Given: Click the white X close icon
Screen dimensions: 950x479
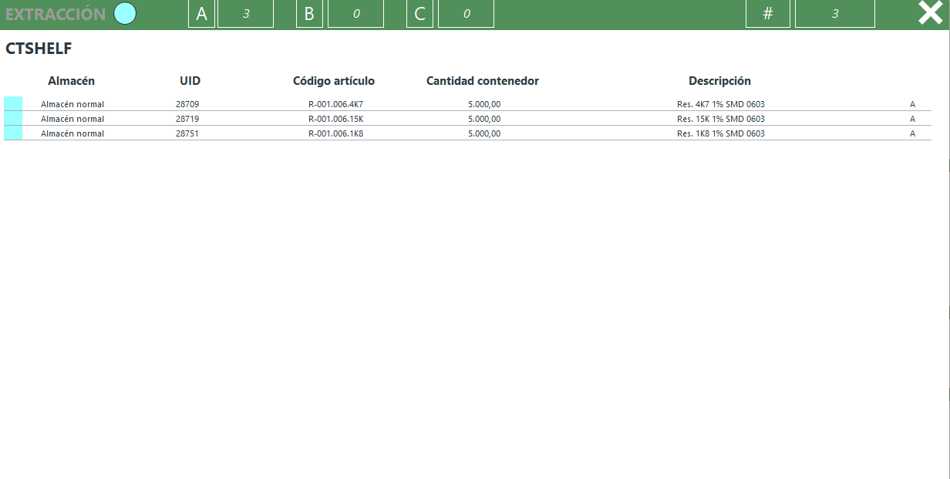Looking at the screenshot, I should click(x=931, y=14).
